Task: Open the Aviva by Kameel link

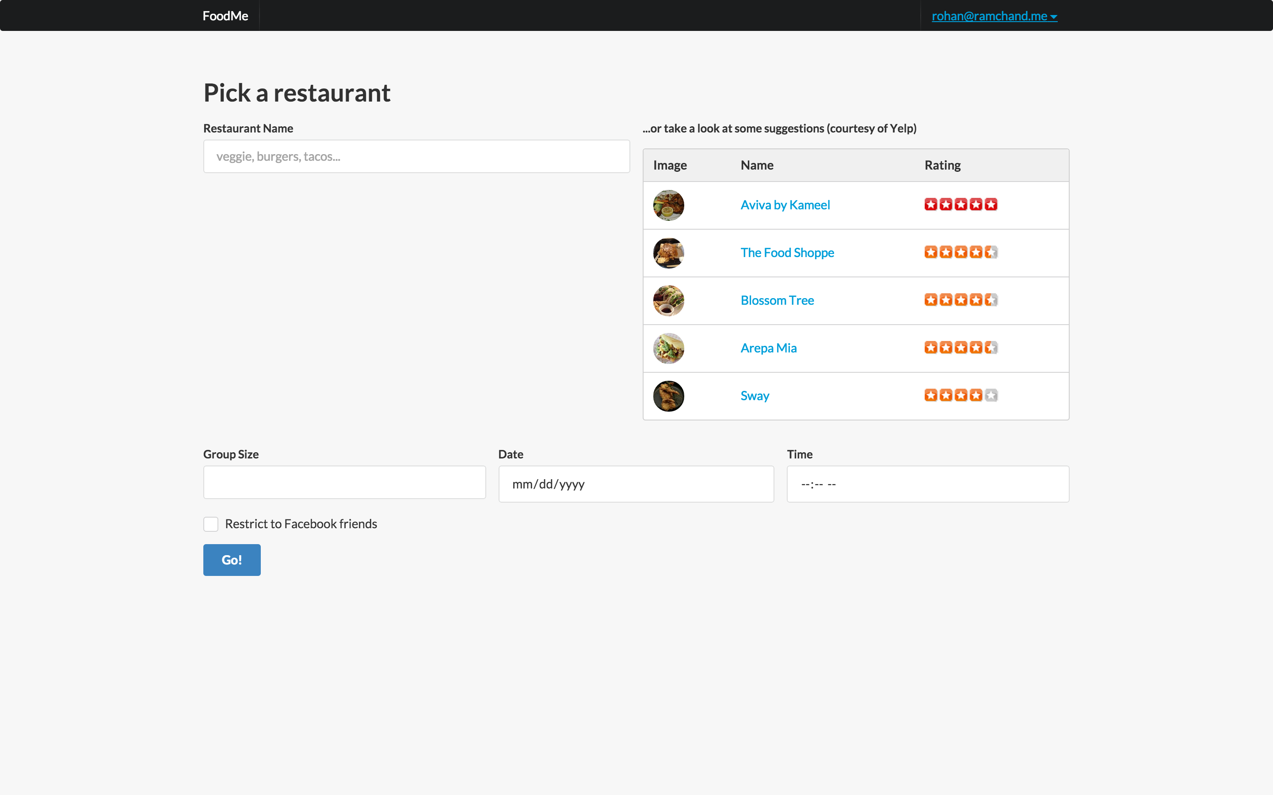Action: click(x=785, y=205)
